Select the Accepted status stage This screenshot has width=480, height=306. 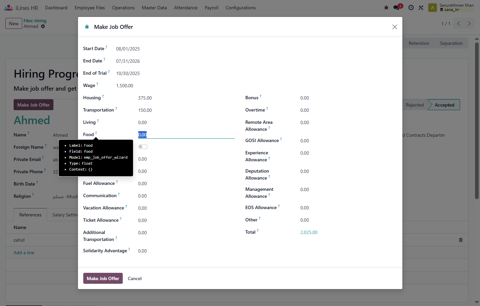click(444, 105)
